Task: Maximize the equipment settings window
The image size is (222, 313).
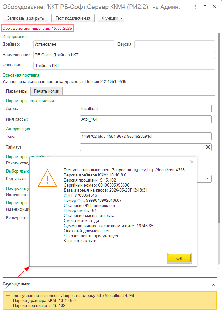Action: 205,7
